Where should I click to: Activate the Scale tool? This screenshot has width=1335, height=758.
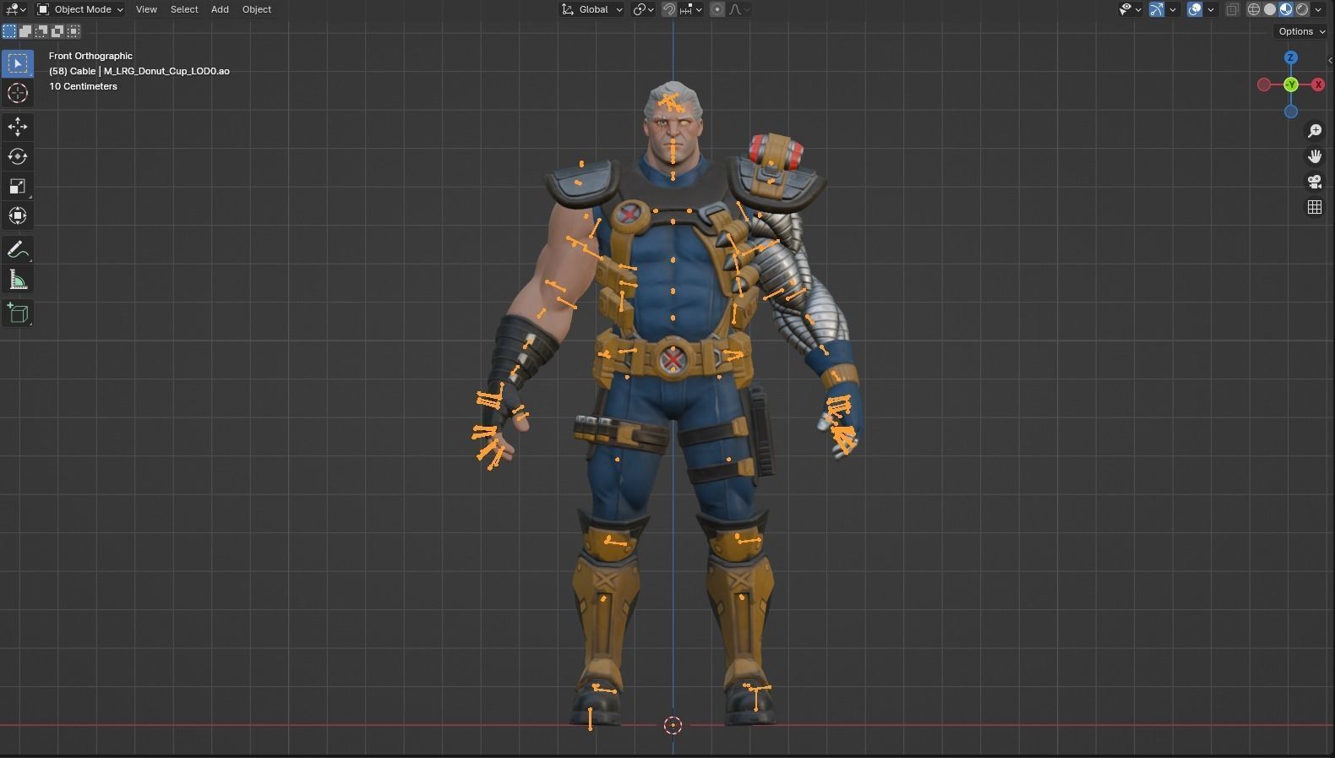18,186
